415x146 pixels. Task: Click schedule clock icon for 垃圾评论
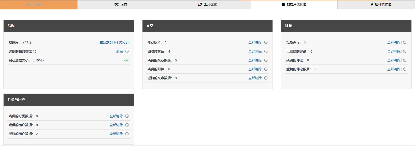(405, 42)
